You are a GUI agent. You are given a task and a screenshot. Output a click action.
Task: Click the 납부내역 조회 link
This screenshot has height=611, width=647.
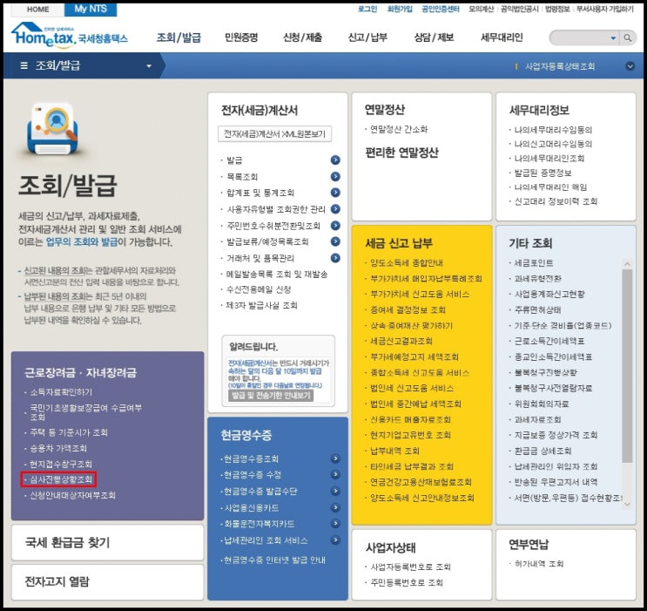click(x=394, y=451)
